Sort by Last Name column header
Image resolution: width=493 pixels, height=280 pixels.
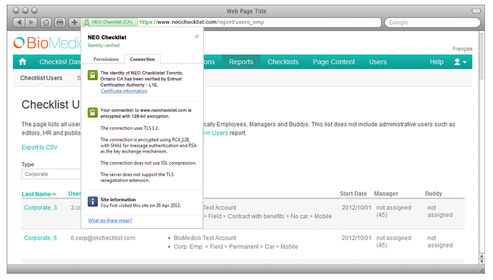pyautogui.click(x=36, y=194)
